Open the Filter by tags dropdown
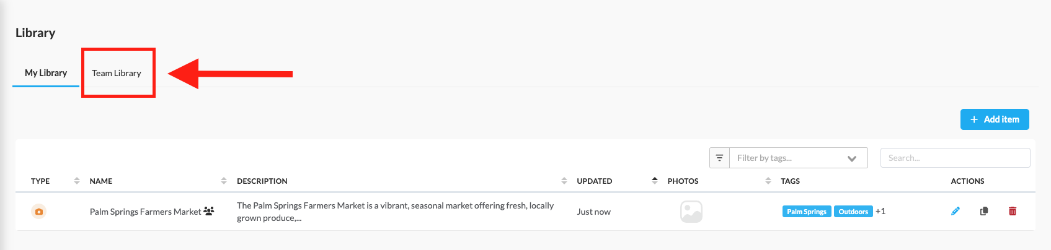Image resolution: width=1051 pixels, height=250 pixels. click(x=789, y=158)
